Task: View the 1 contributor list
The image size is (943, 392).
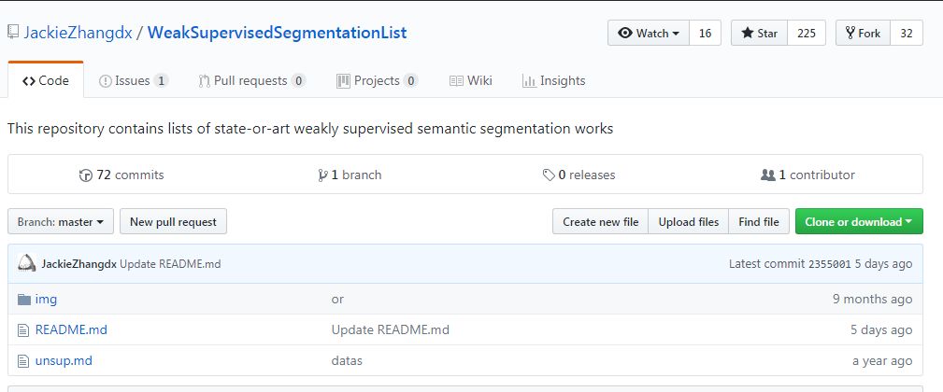Action: click(x=808, y=175)
